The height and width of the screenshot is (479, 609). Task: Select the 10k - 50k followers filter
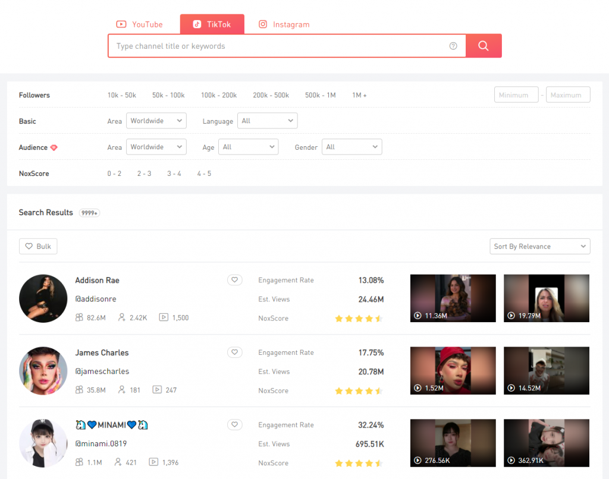click(x=122, y=95)
